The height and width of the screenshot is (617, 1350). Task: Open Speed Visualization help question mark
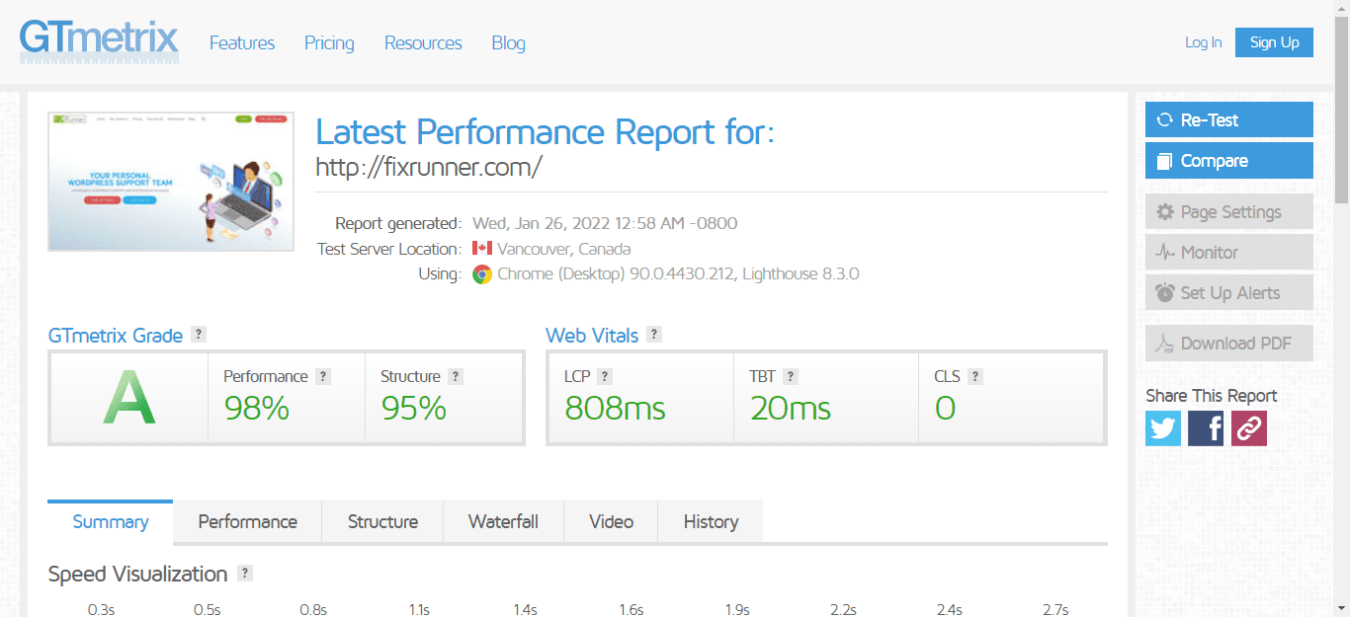pos(245,574)
